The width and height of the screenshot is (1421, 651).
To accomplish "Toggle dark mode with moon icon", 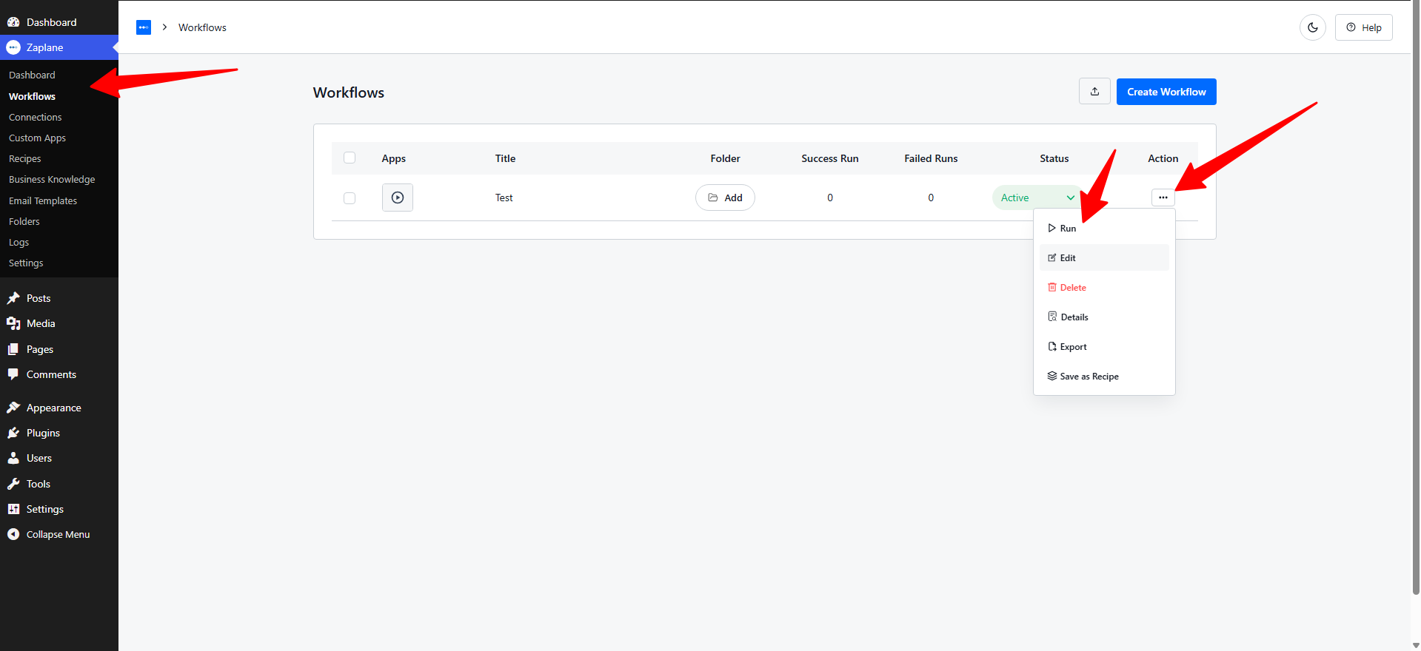I will 1312,27.
